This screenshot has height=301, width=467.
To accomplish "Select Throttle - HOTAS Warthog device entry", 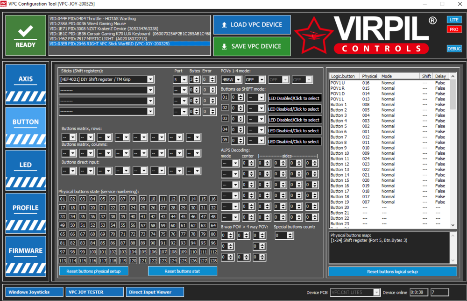I will 129,19.
